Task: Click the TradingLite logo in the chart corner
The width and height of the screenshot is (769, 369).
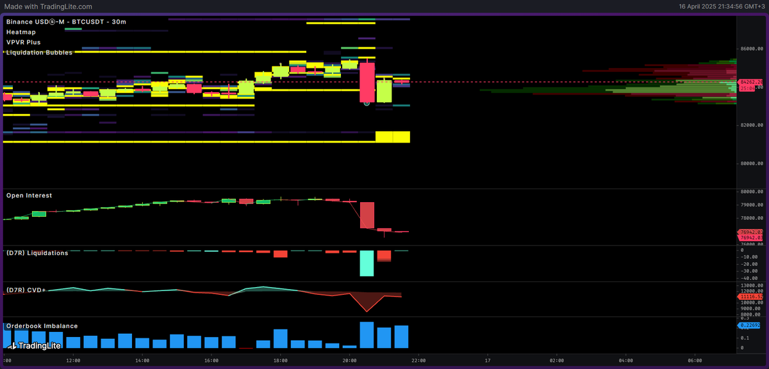Action: [x=33, y=345]
